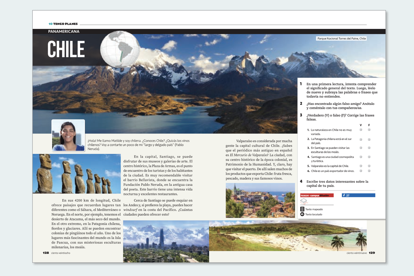The image size is (414, 276).
Task: Click the red PANAM - campus difusión label
Action: coord(317,195)
